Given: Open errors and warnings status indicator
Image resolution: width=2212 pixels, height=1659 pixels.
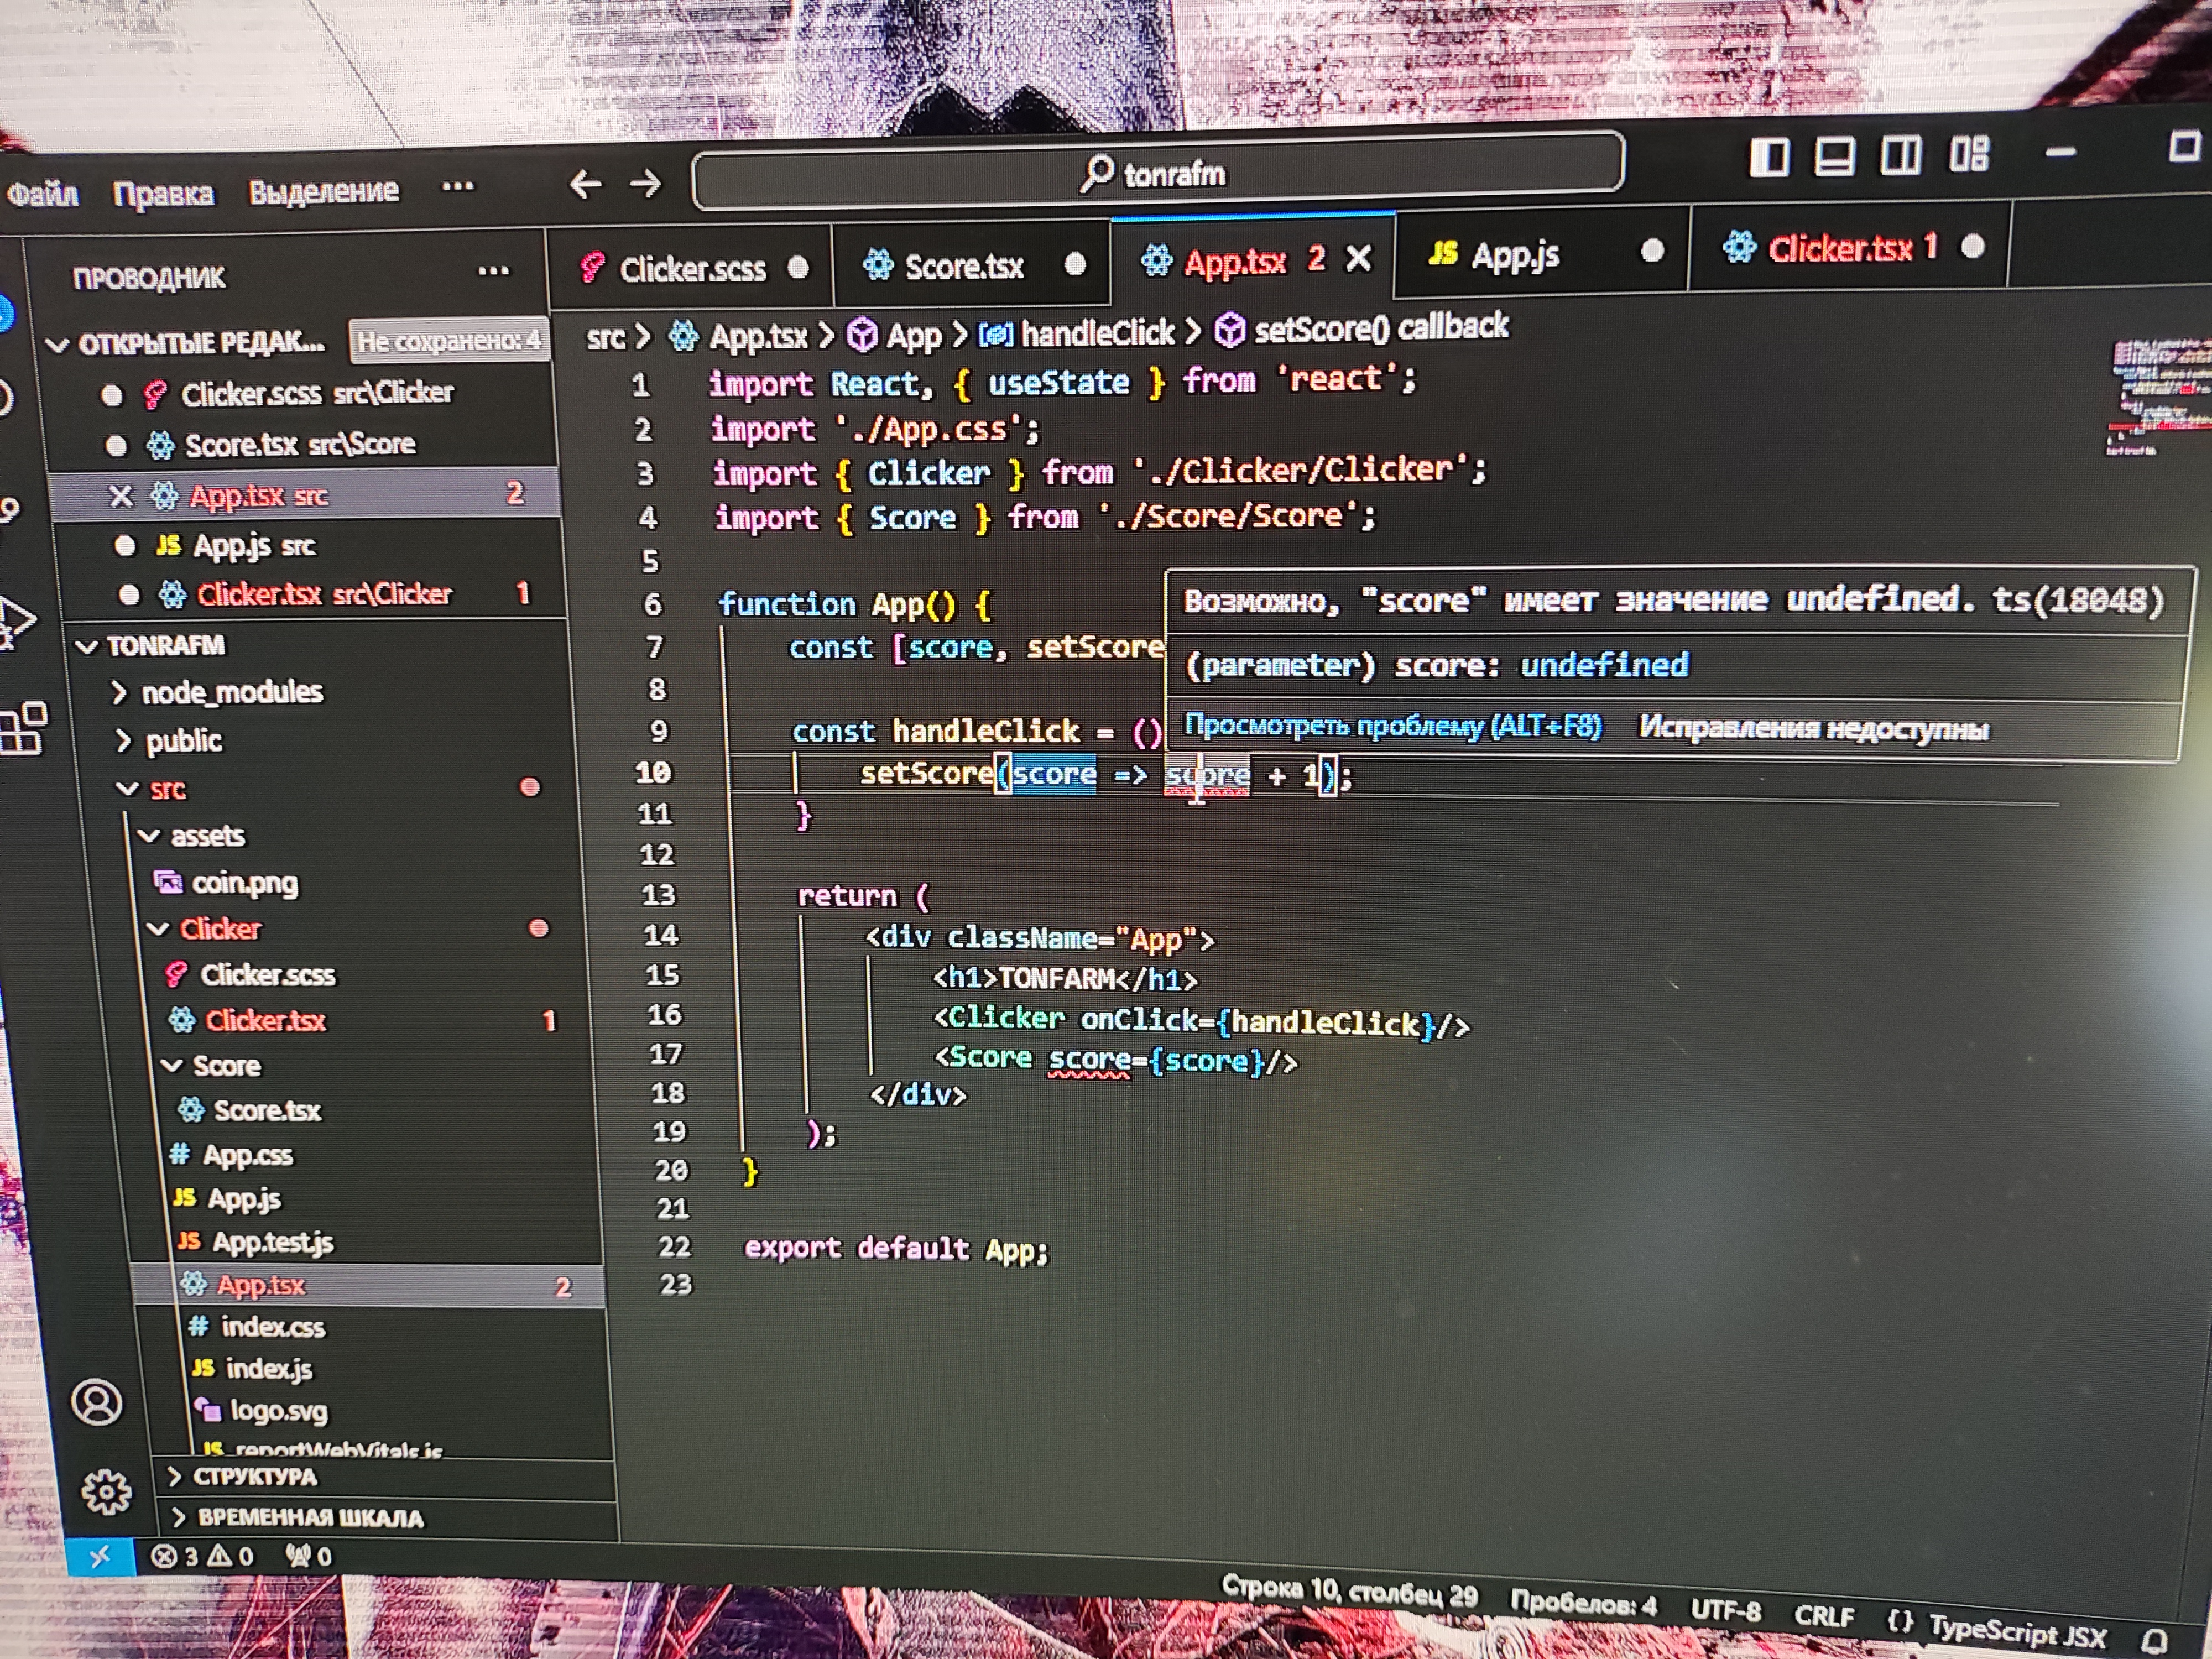Looking at the screenshot, I should pos(202,1557).
